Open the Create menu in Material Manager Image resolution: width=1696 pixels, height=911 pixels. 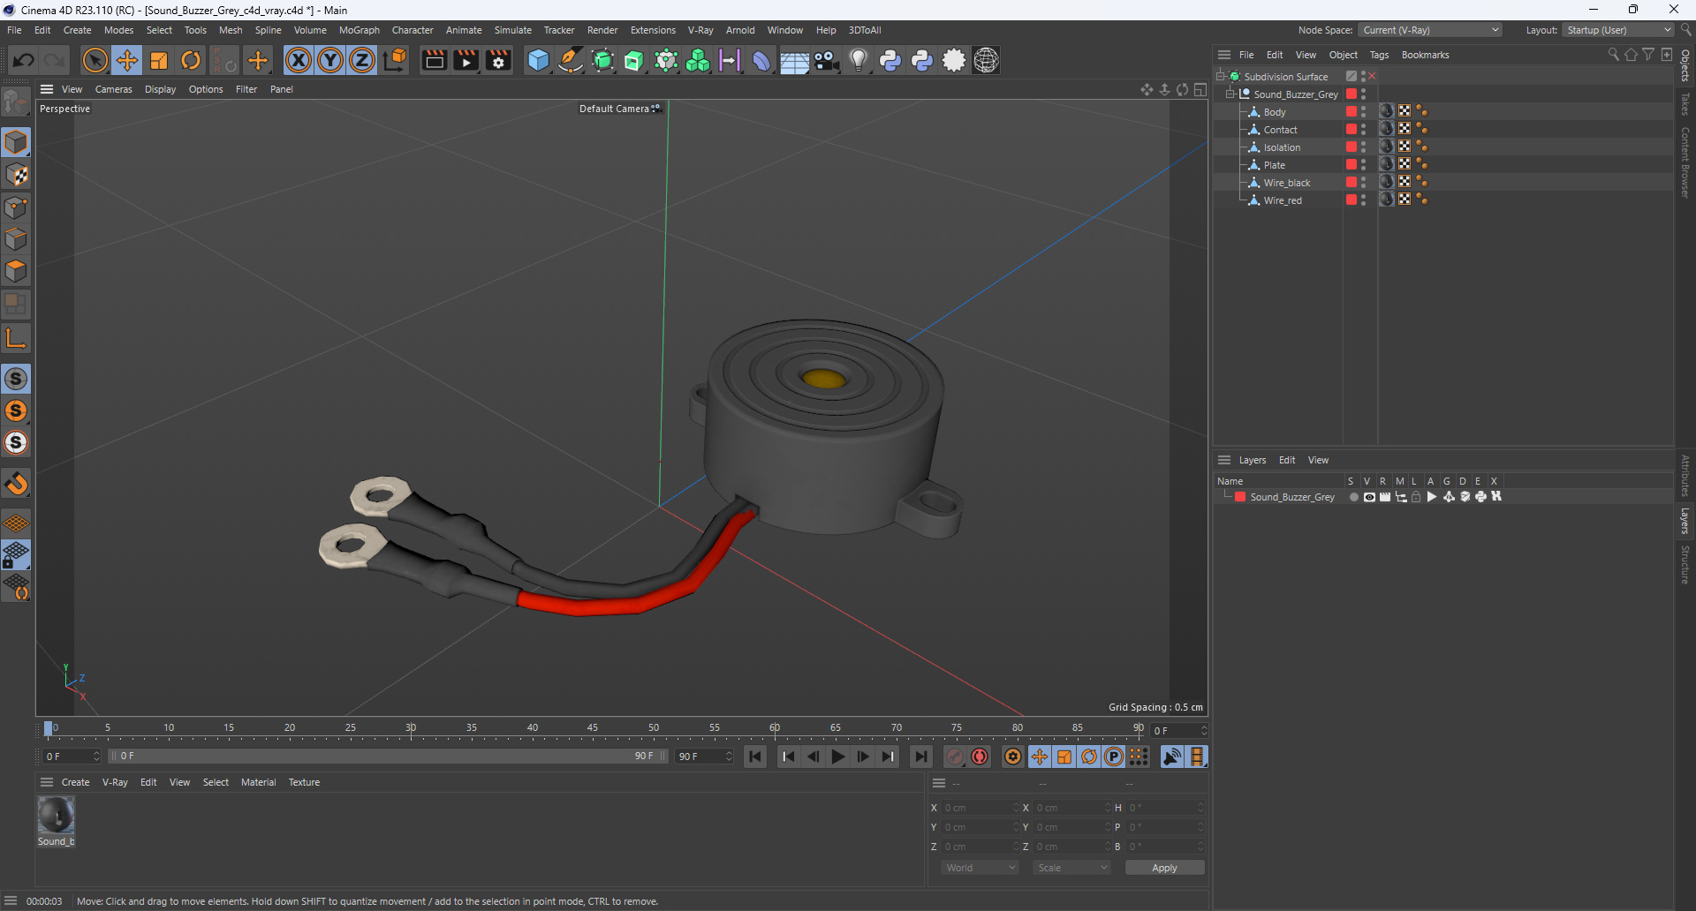tap(75, 782)
